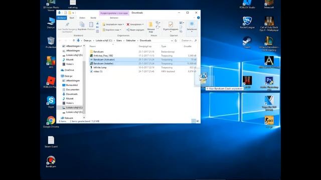Open the Deze pc desktop icon
Screen dimensions: 321x180
click(51, 22)
